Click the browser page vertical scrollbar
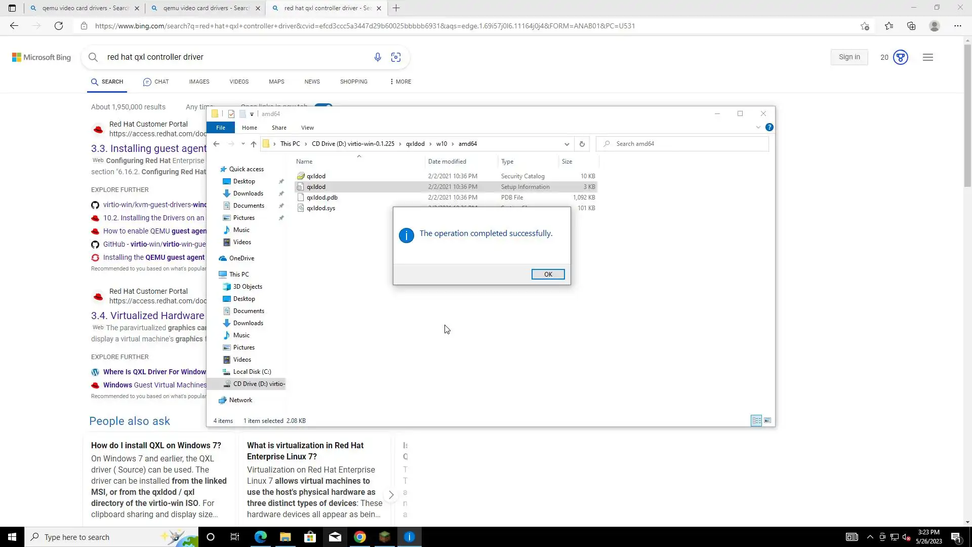 click(x=967, y=116)
